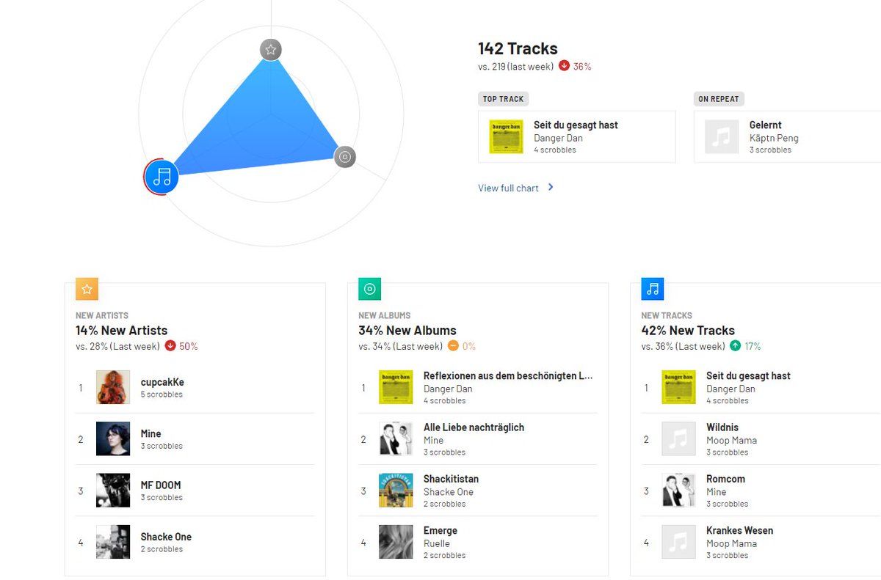Image resolution: width=881 pixels, height=580 pixels.
Task: Open the Emerge album by Ruelle
Action: coord(440,531)
